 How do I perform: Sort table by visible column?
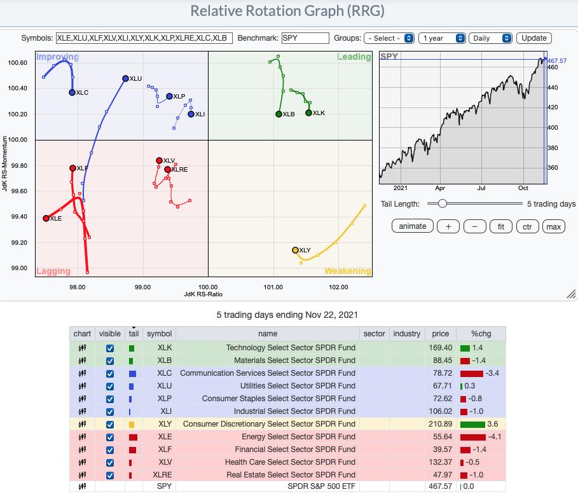(x=110, y=334)
